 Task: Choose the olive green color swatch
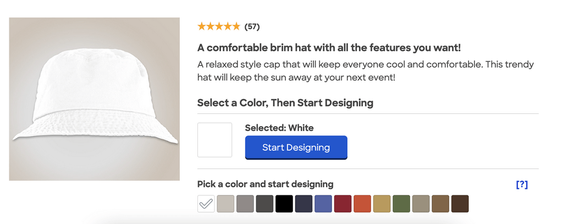(401, 204)
